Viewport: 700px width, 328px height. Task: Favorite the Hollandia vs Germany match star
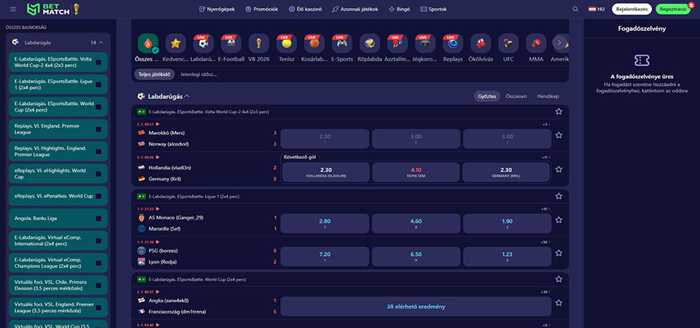559,169
